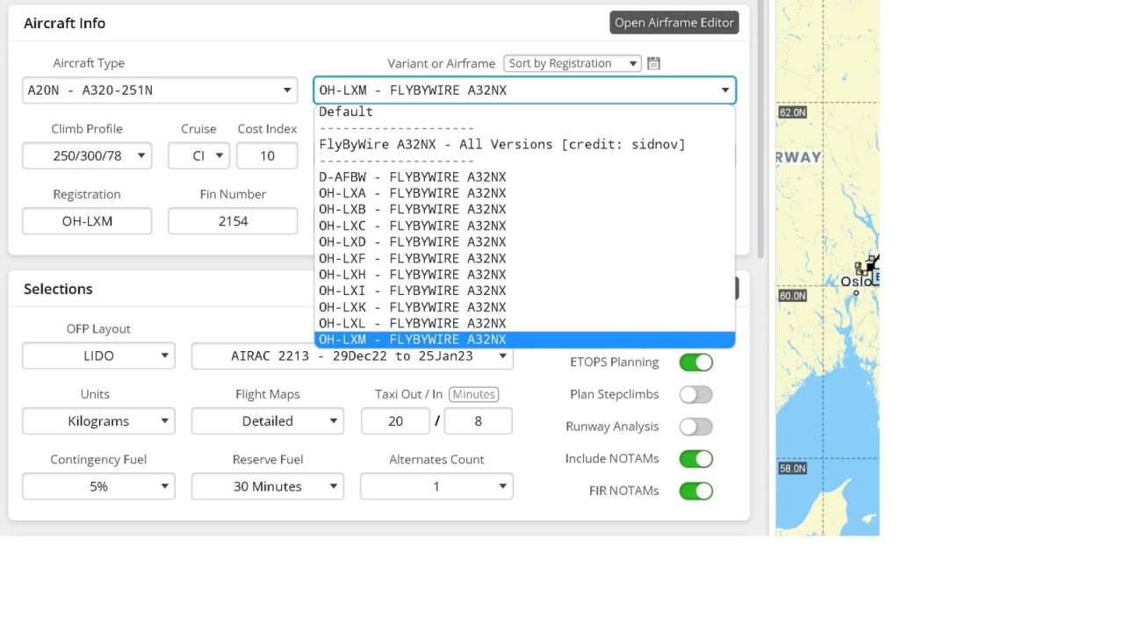This screenshot has height=632, width=1124.
Task: Open the Units Kilograms dropdown
Action: tap(98, 421)
